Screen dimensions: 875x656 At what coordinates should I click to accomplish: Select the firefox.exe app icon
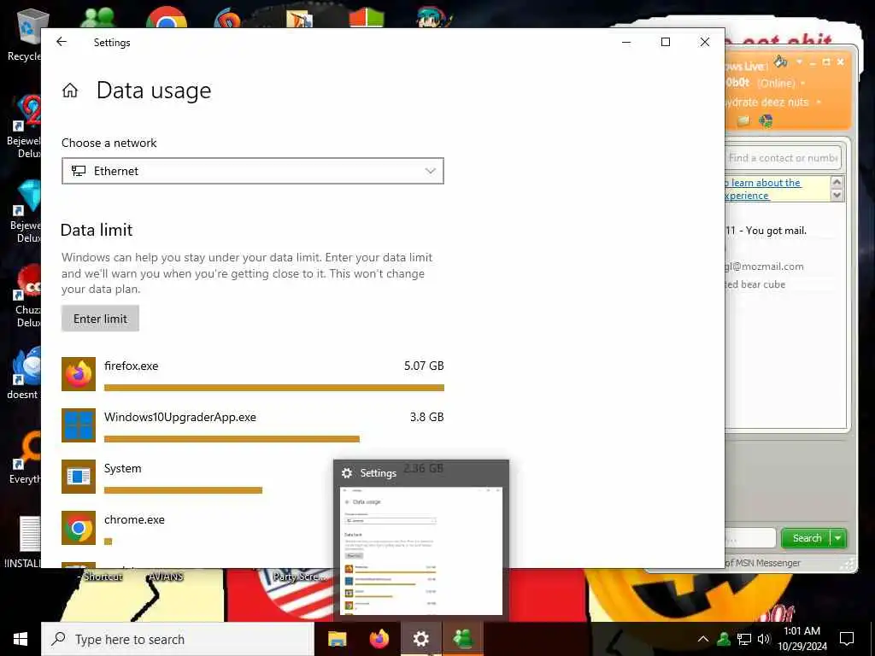click(79, 374)
